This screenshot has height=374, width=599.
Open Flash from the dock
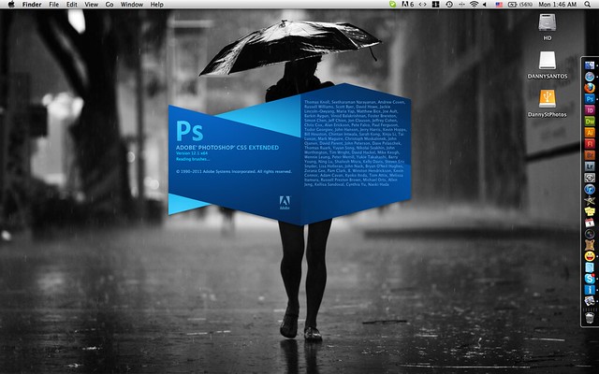(x=590, y=144)
